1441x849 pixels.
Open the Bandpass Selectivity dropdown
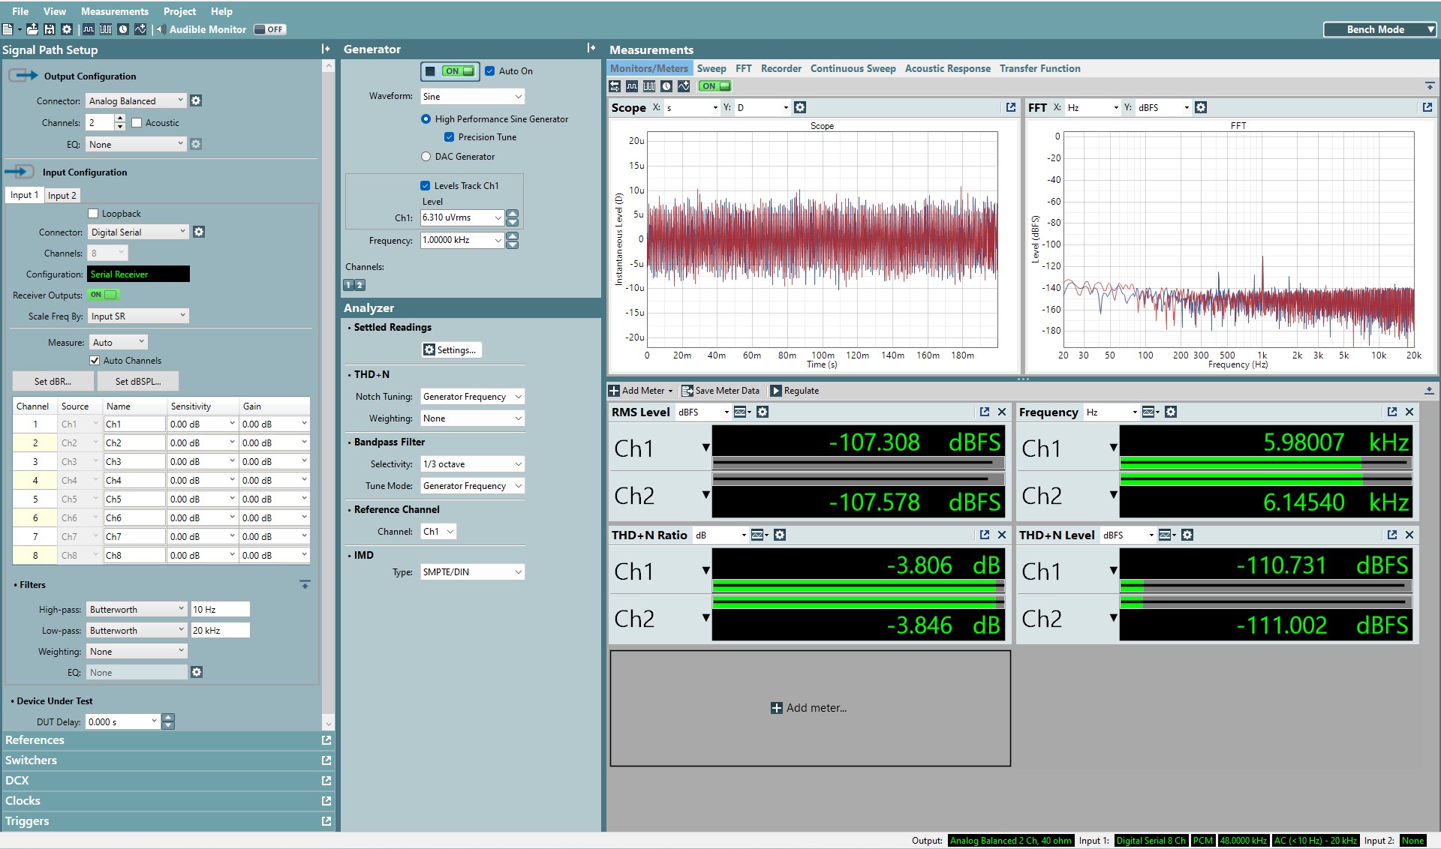coord(472,463)
